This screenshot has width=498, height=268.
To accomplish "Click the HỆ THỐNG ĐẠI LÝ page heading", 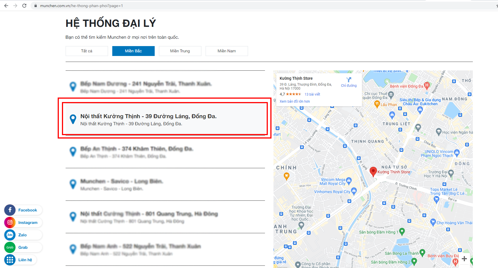I will point(111,23).
